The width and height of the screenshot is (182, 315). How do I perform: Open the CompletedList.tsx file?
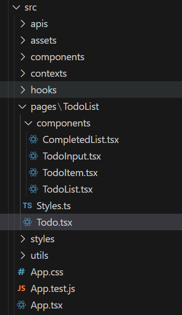pos(81,140)
